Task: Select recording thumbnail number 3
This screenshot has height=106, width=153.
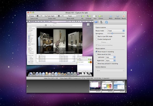Action: [119, 86]
